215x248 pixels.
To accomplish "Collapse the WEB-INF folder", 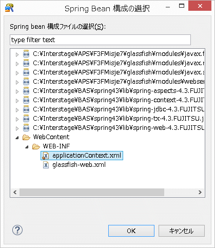I will click(x=27, y=147).
